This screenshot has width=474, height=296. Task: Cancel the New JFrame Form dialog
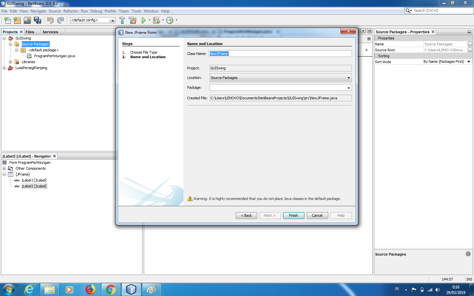tap(317, 215)
